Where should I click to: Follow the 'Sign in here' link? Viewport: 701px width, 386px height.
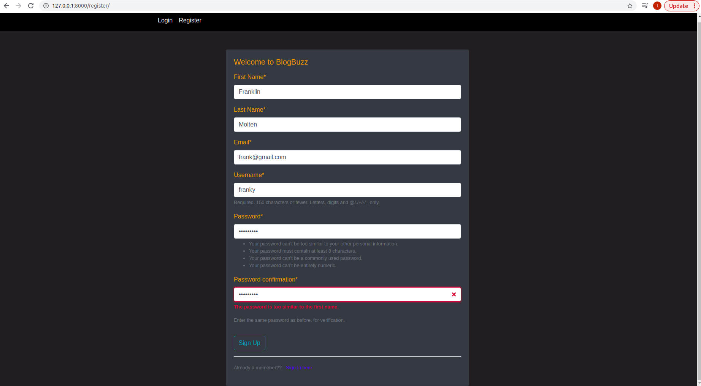coord(299,368)
